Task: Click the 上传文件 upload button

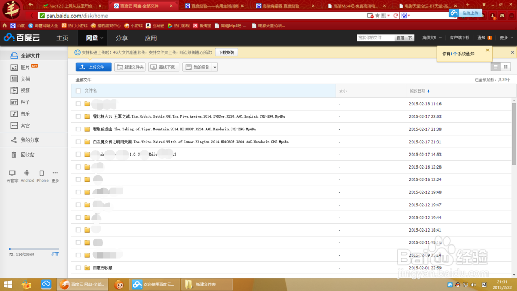Action: tap(94, 67)
